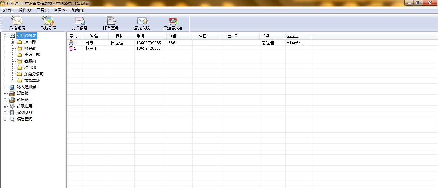Select 财会部 label in tree
This screenshot has height=188, width=438.
[30, 48]
